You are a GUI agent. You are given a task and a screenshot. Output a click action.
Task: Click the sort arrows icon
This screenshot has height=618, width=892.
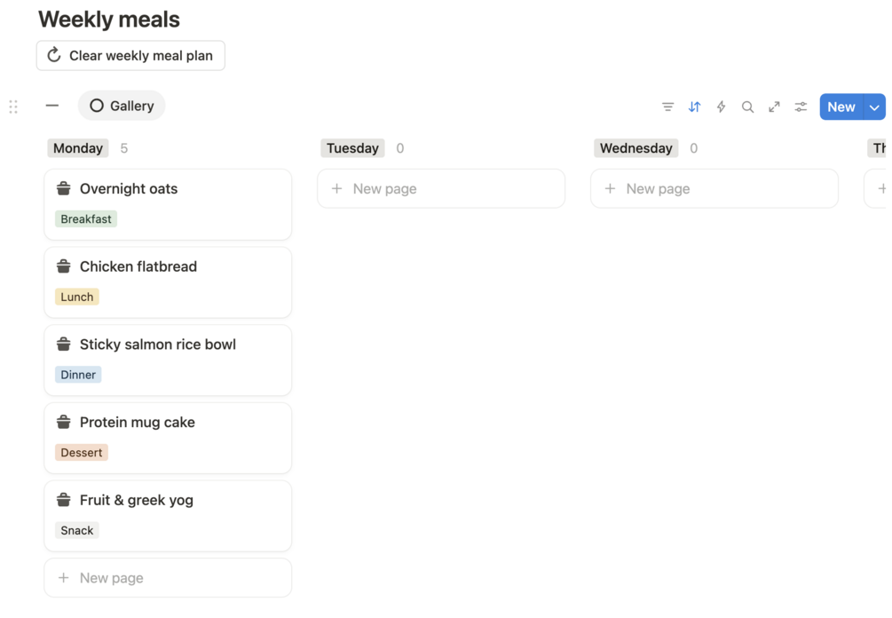tap(695, 107)
